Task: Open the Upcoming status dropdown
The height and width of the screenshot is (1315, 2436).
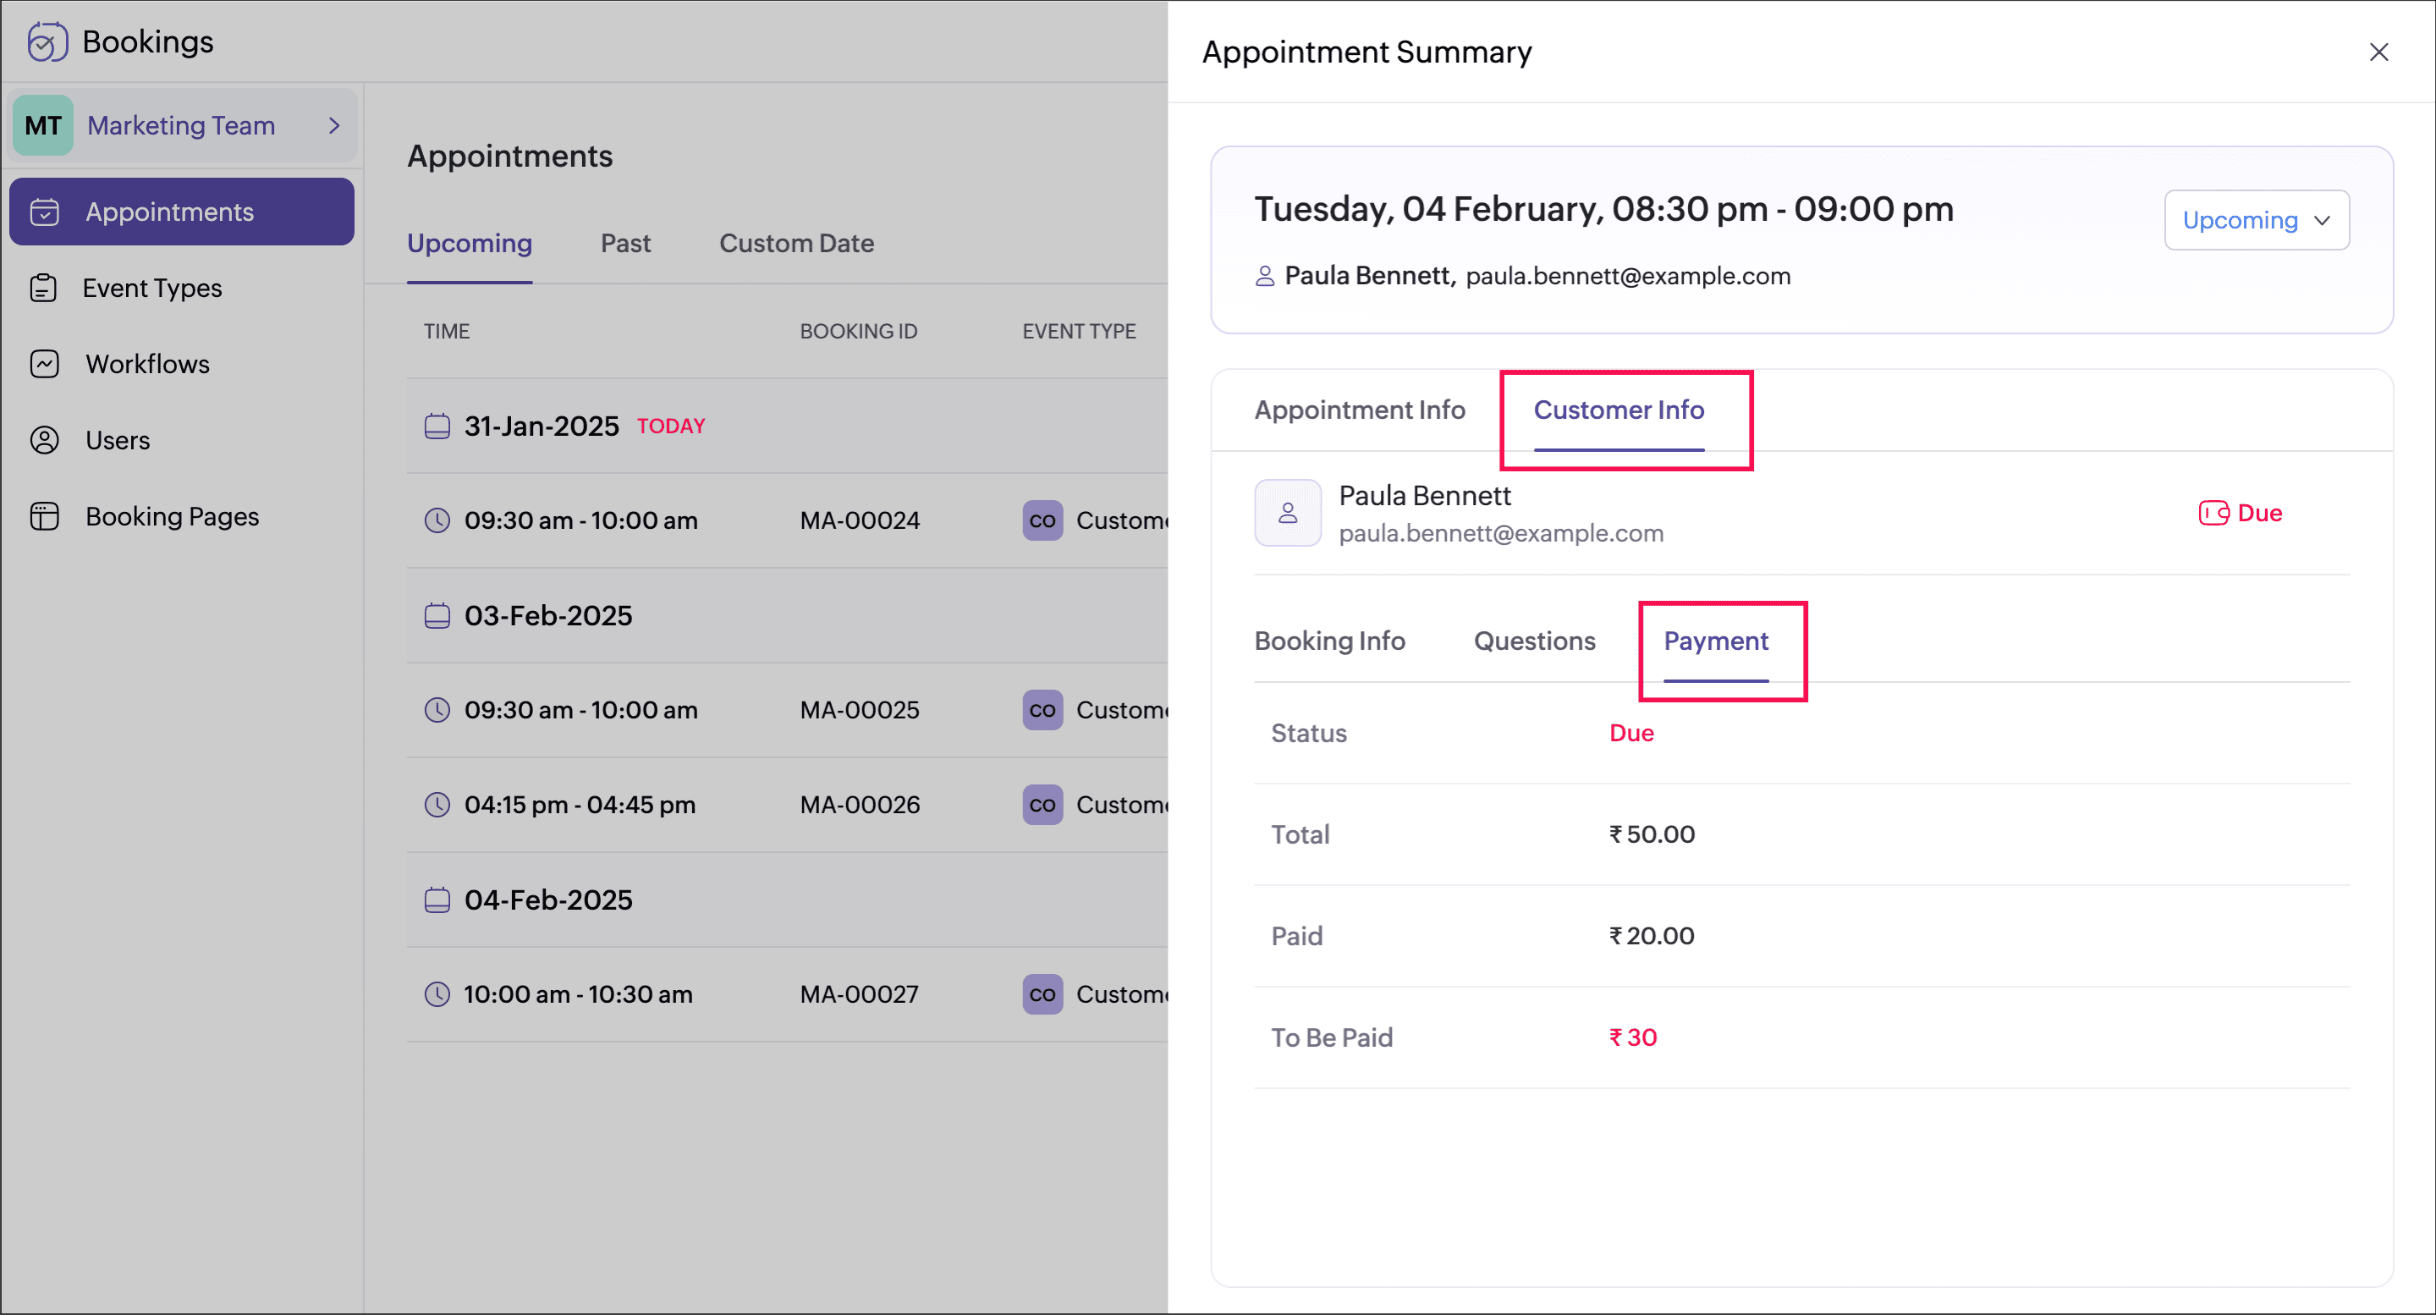Action: coord(2256,220)
